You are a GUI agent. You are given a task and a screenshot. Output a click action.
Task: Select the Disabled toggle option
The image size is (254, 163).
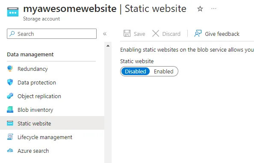[x=136, y=71]
